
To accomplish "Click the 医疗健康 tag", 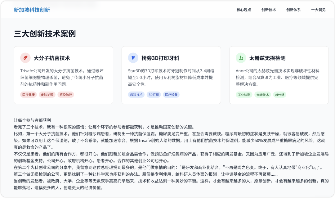I will tap(28, 95).
